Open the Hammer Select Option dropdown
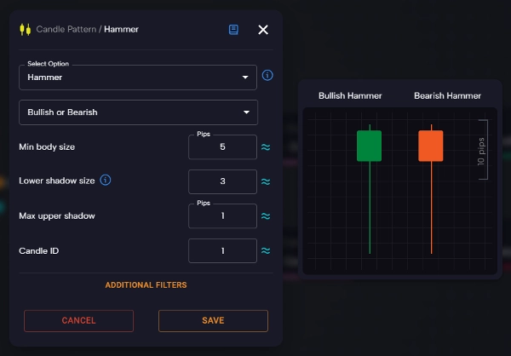This screenshot has width=511, height=356. (137, 78)
